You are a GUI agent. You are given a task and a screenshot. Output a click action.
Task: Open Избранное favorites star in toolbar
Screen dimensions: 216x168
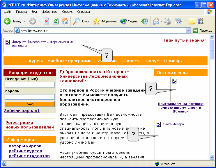(105, 21)
